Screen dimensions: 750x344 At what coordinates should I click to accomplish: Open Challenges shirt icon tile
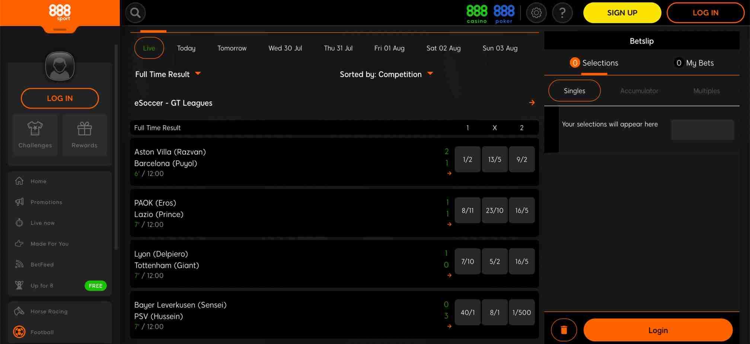(35, 135)
